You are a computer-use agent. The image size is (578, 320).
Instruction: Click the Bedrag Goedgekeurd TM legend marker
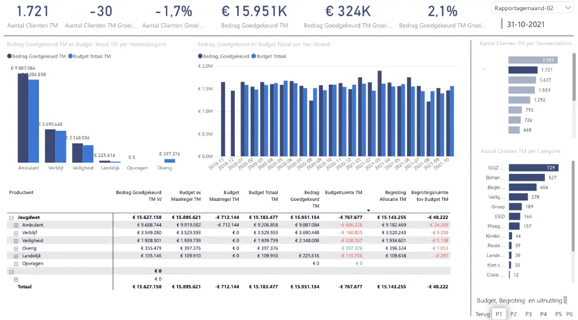[9, 56]
